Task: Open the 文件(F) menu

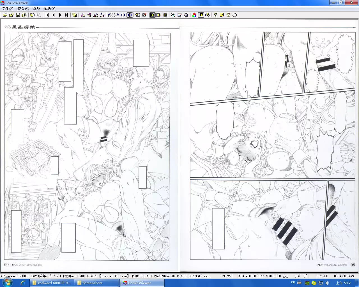Action: tap(8, 9)
